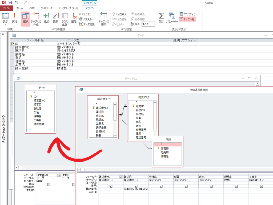Click the save icon in quick access toolbar
The image size is (273, 205).
click(x=10, y=3)
